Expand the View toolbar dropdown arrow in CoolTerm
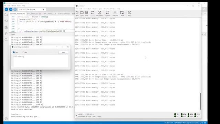Viewport: 220px width, 124px height. tap(124, 12)
